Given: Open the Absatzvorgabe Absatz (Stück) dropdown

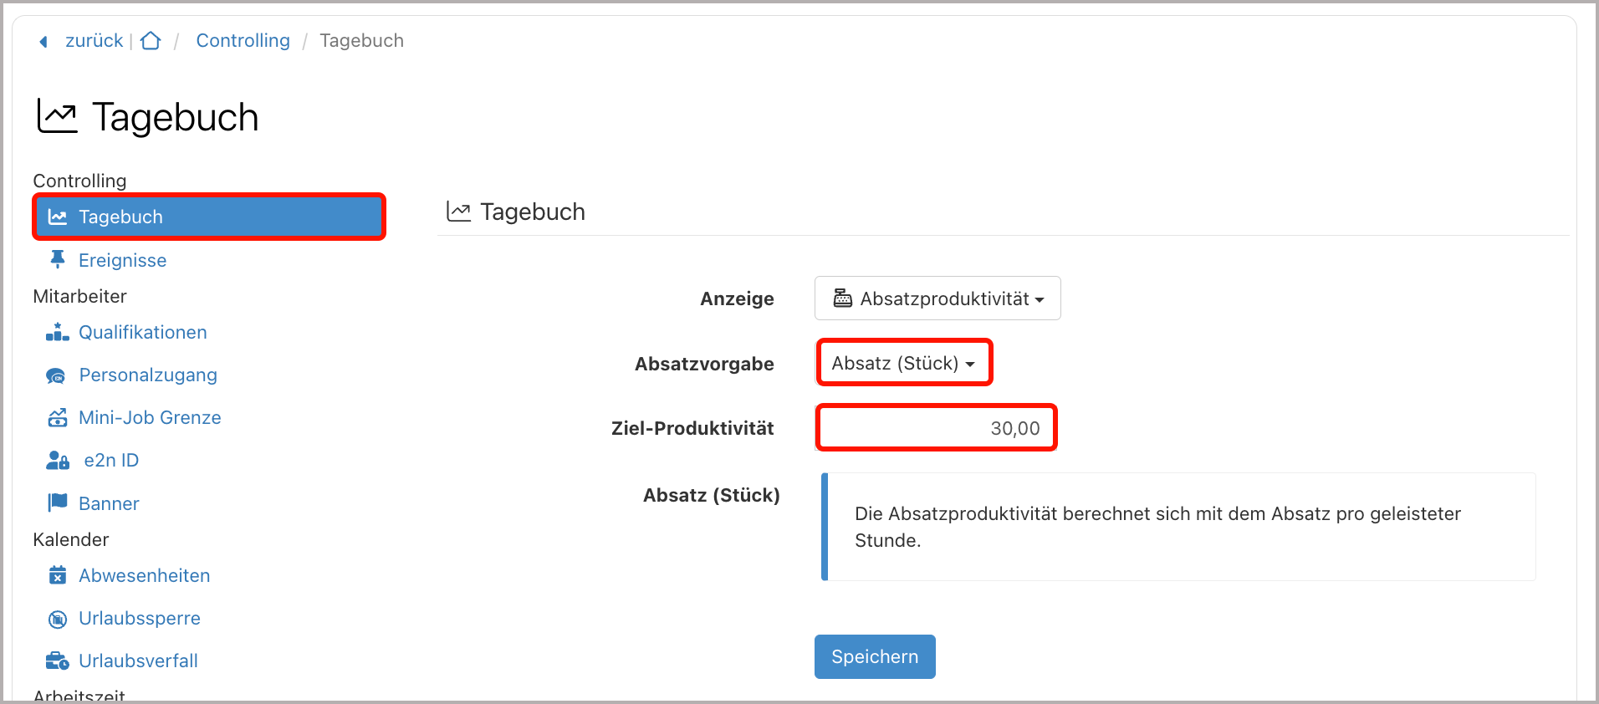Looking at the screenshot, I should point(903,363).
